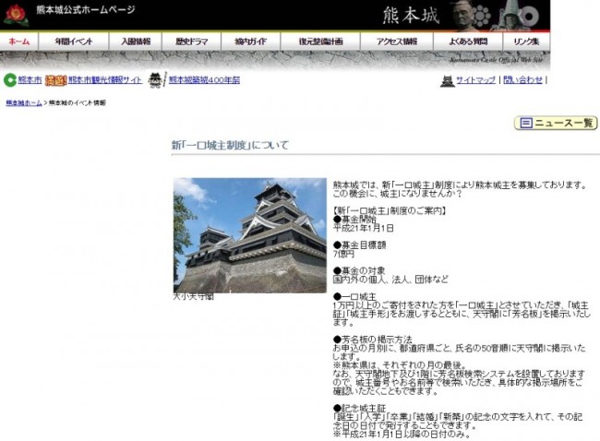The height and width of the screenshot is (441, 600).
Task: Click the orange tourism site badge icon
Action: coord(56,80)
